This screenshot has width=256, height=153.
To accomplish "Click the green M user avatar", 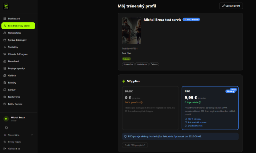I will 6,119.
